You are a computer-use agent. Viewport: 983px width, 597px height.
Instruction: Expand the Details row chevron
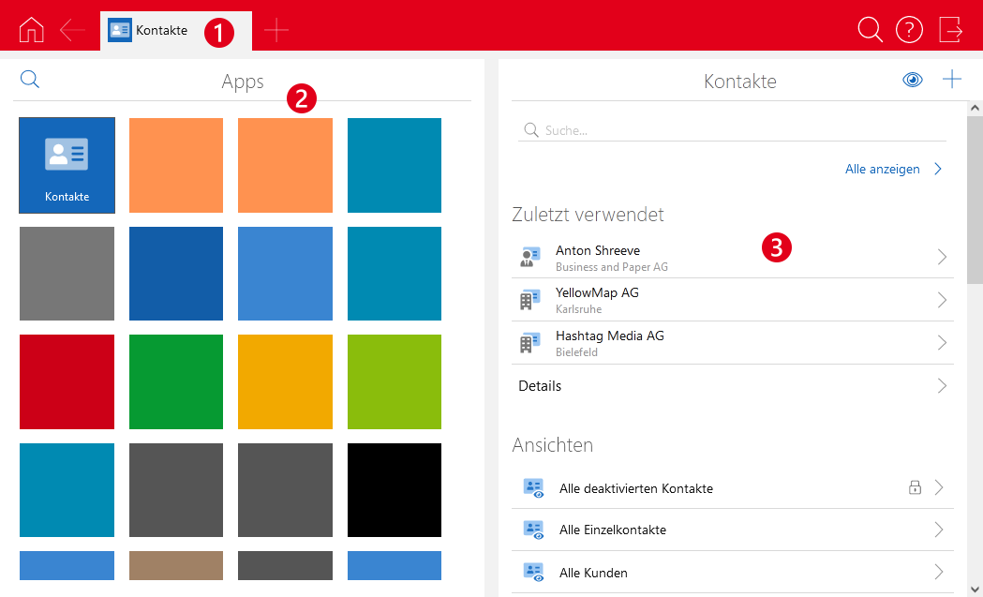pos(942,386)
